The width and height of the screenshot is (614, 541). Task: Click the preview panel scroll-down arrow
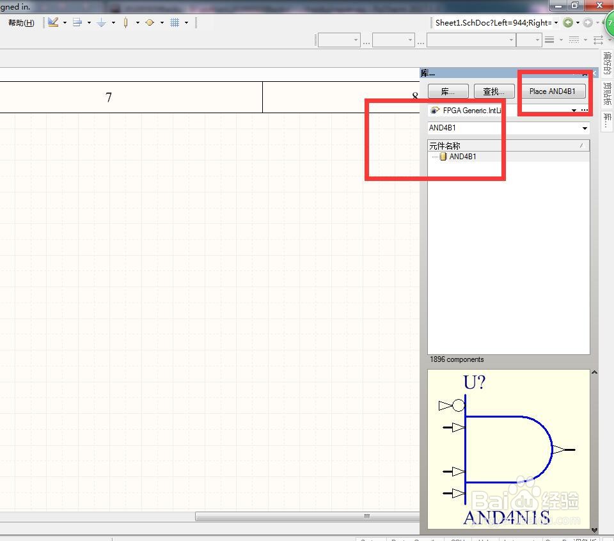tap(594, 530)
